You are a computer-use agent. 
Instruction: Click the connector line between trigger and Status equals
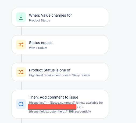pos(22,31)
